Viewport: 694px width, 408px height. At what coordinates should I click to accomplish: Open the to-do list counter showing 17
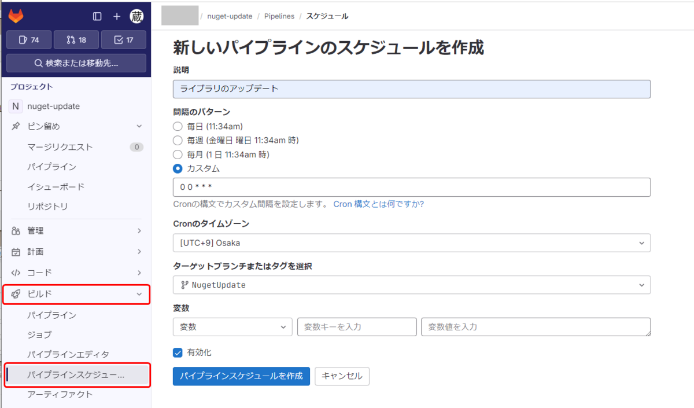coord(123,39)
